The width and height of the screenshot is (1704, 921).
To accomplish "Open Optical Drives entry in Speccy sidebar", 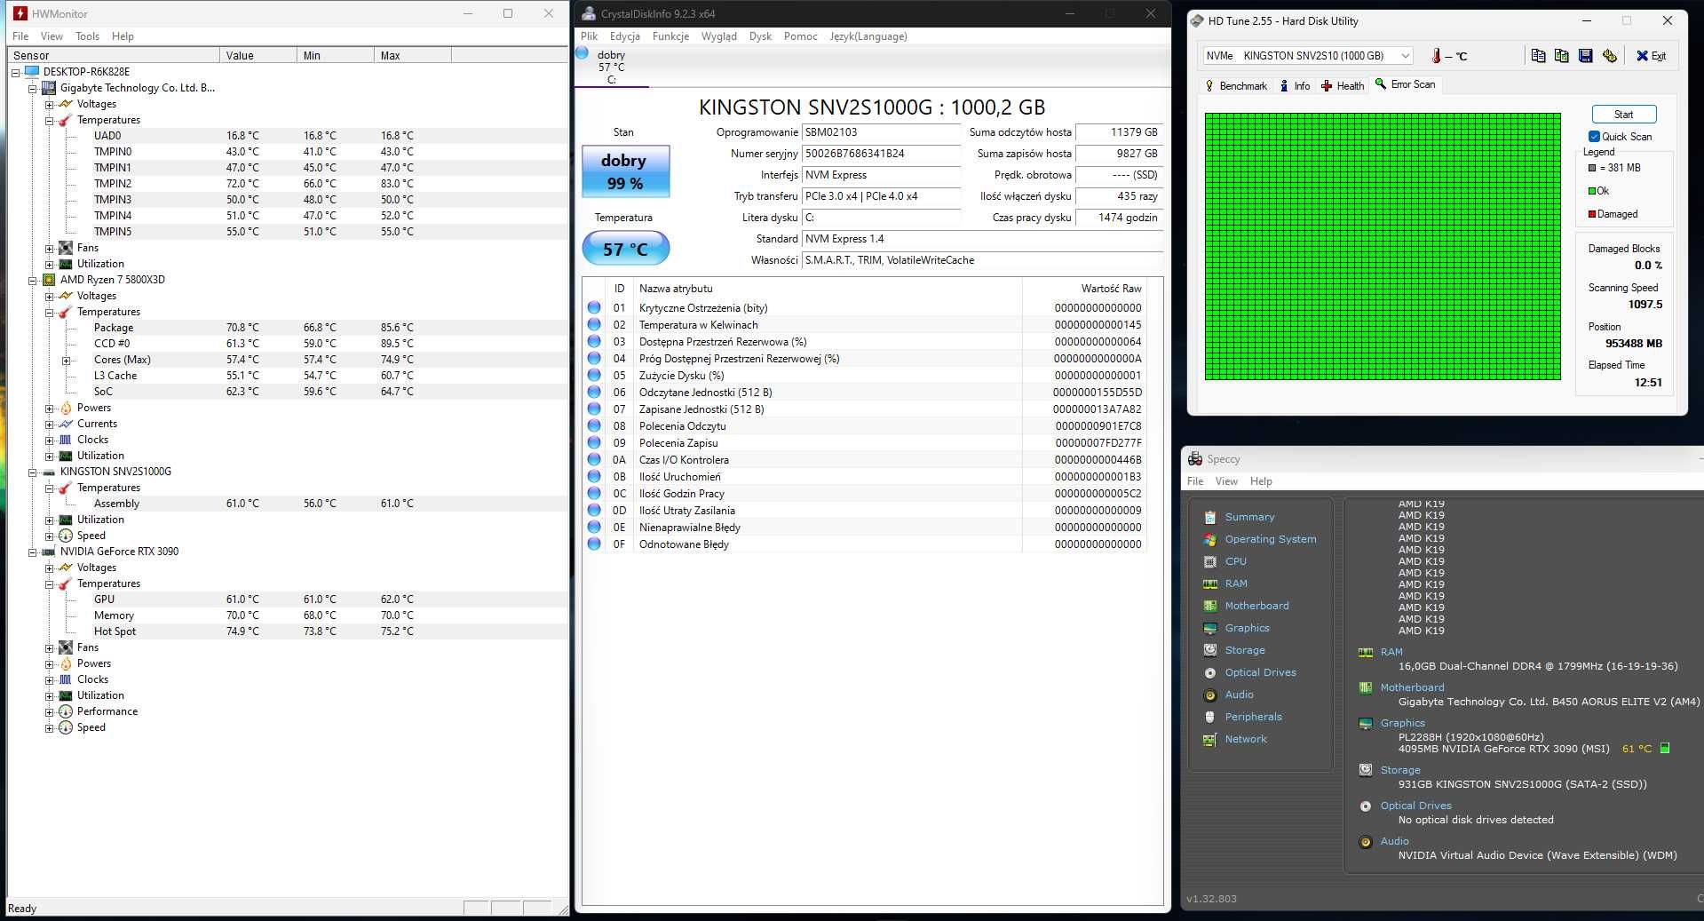I will (x=1260, y=672).
